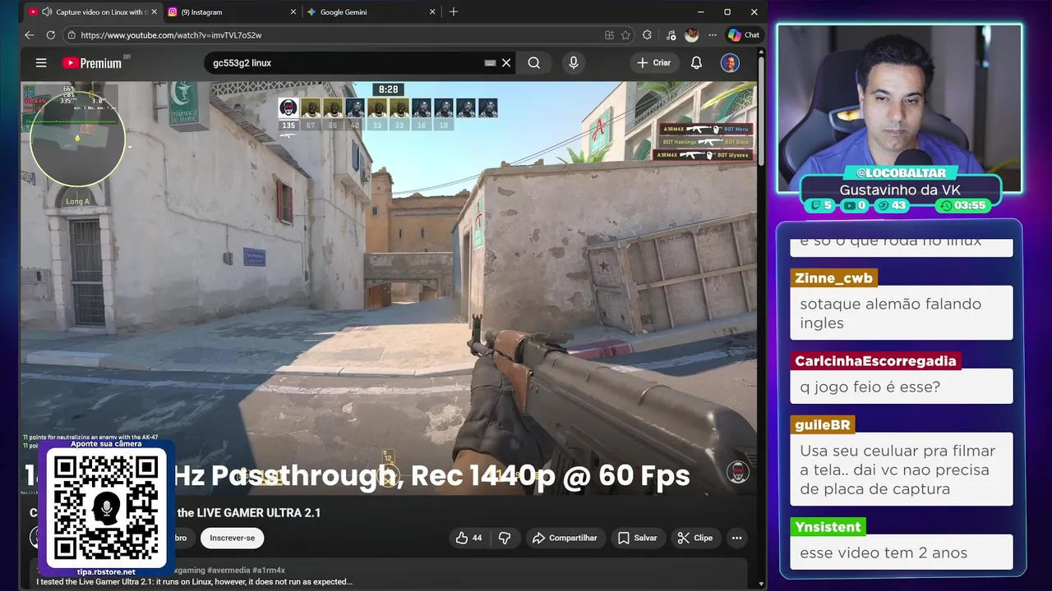The height and width of the screenshot is (591, 1052).
Task: Save video with Salvar button
Action: coord(637,538)
